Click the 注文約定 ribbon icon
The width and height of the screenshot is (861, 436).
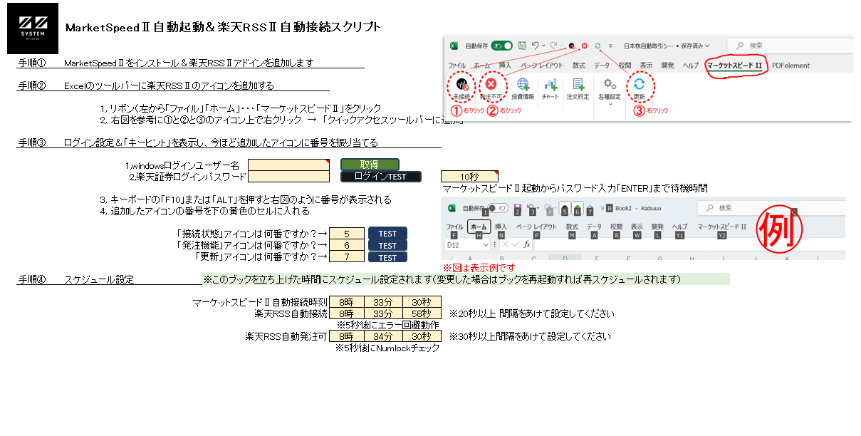578,87
